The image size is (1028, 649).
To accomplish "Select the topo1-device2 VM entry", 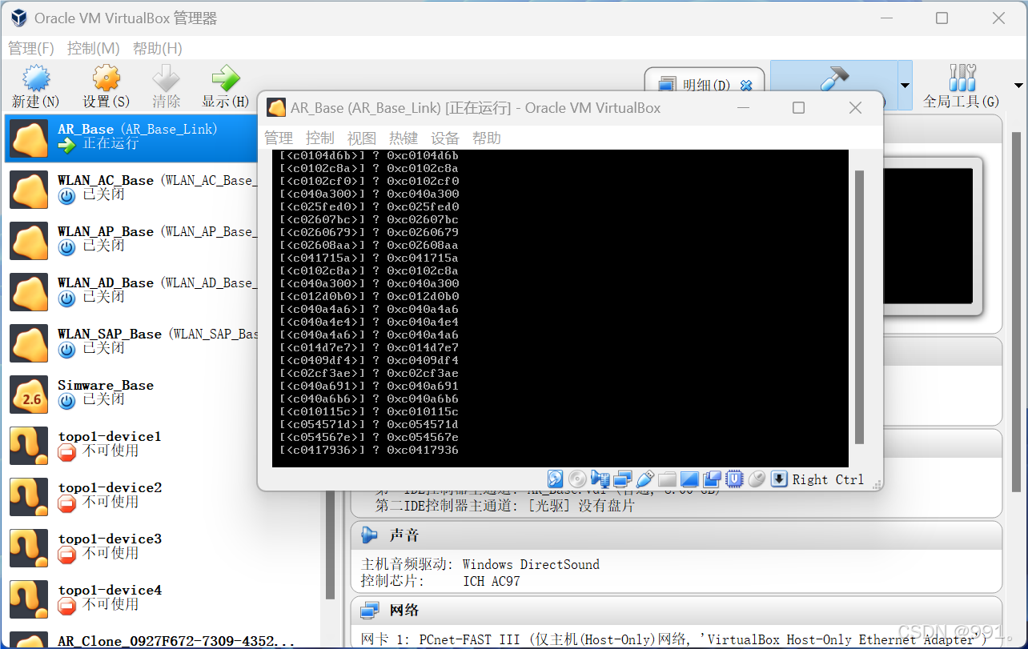I will (x=160, y=496).
